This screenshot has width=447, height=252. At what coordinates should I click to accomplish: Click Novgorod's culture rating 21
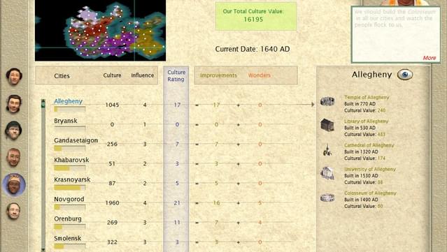[x=177, y=203]
